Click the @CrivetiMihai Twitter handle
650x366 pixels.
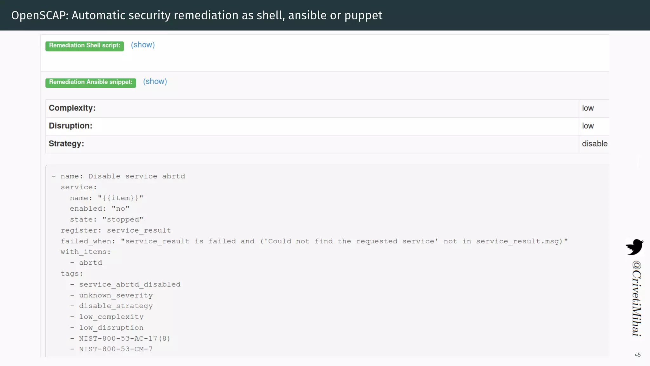[637, 298]
